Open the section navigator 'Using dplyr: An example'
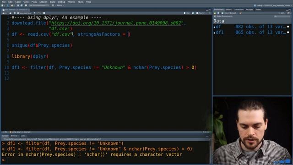The height and width of the screenshot is (165, 293). 20,132
